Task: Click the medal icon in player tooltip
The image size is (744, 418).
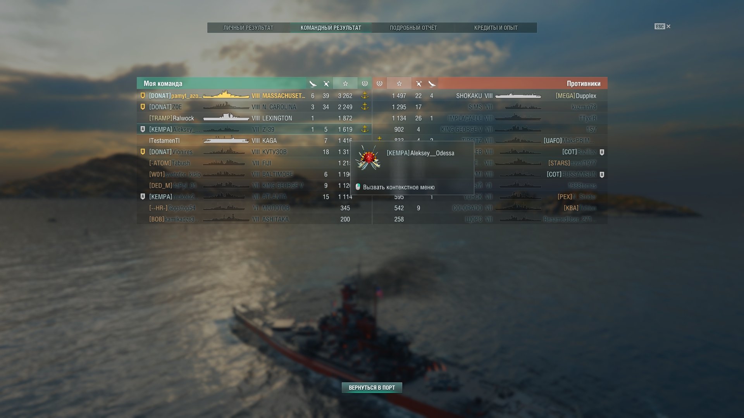Action: pos(368,158)
